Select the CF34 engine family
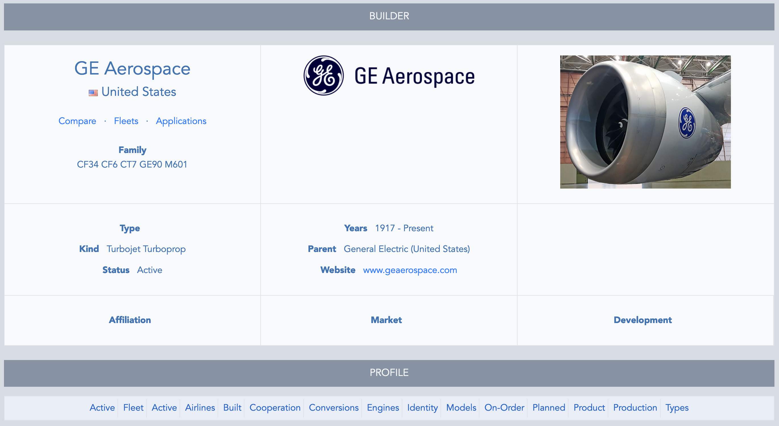This screenshot has width=779, height=426. click(x=87, y=164)
